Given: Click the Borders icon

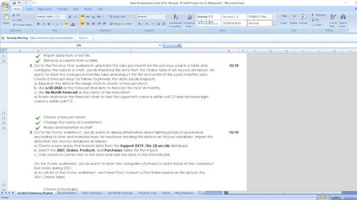Looking at the screenshot, I should pyautogui.click(x=57, y=24).
